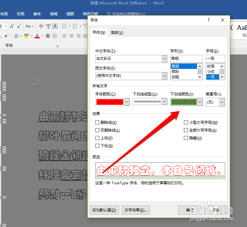Click the Character Shading icon
This screenshot has height=227, width=247.
click(48, 36)
